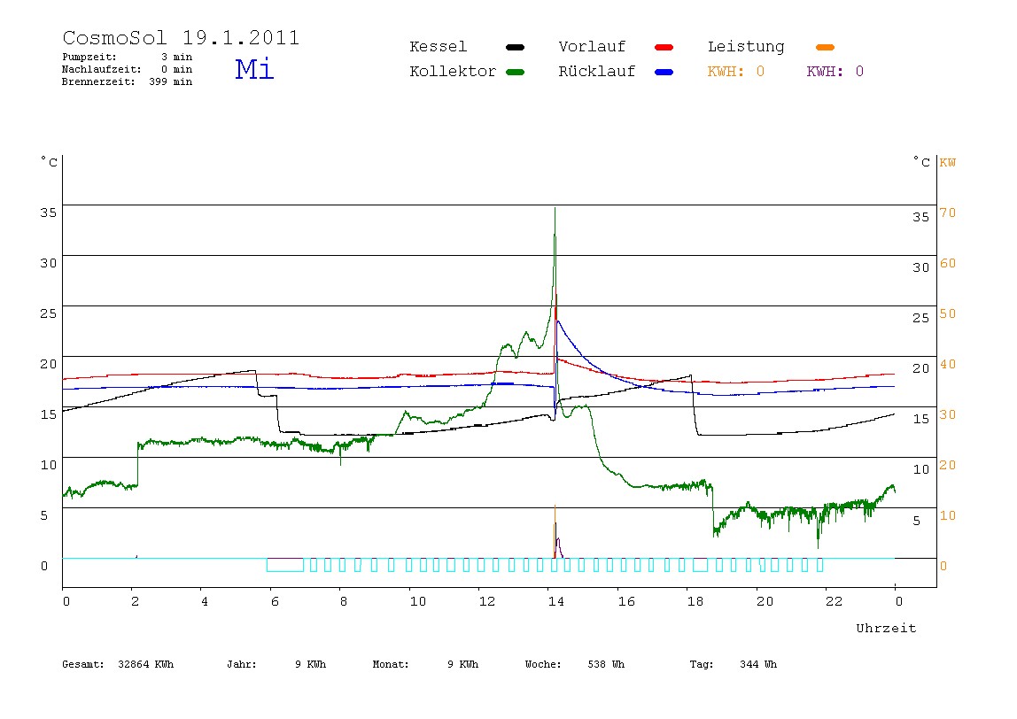Click the 'Monat: 9 KWh' value

pyautogui.click(x=425, y=664)
